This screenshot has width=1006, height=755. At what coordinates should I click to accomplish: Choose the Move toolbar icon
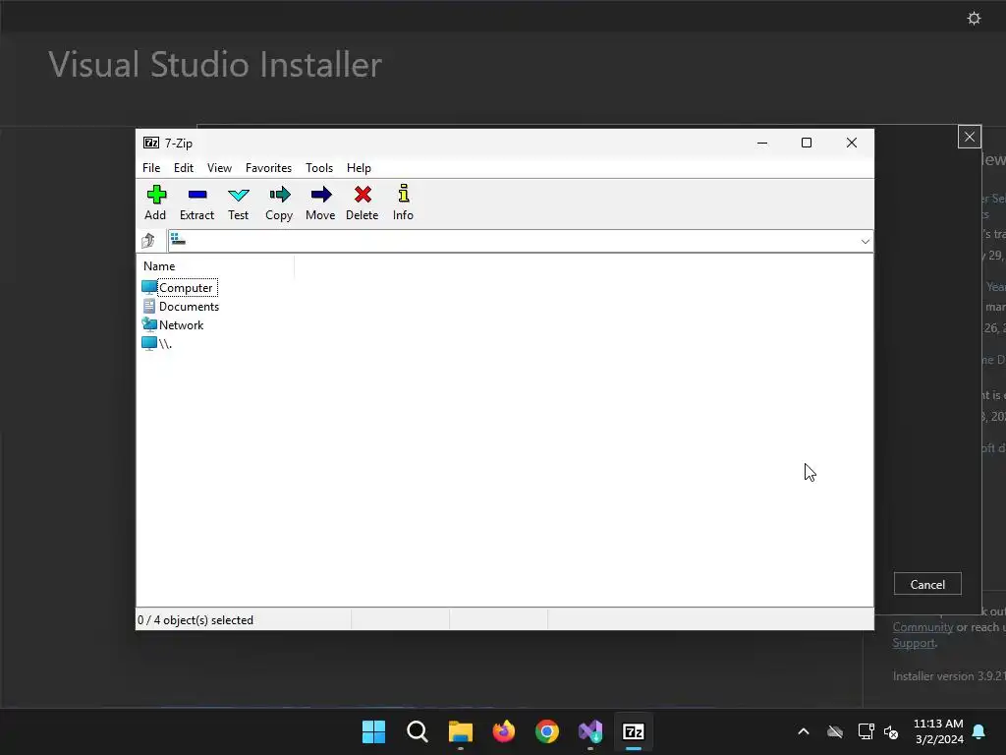point(320,203)
